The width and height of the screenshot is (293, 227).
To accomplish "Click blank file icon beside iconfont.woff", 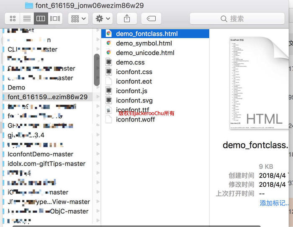I will pyautogui.click(x=108, y=119).
